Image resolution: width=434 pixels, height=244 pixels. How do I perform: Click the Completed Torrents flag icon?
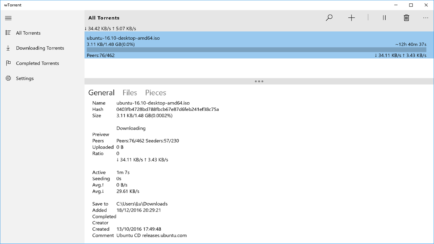coord(8,63)
